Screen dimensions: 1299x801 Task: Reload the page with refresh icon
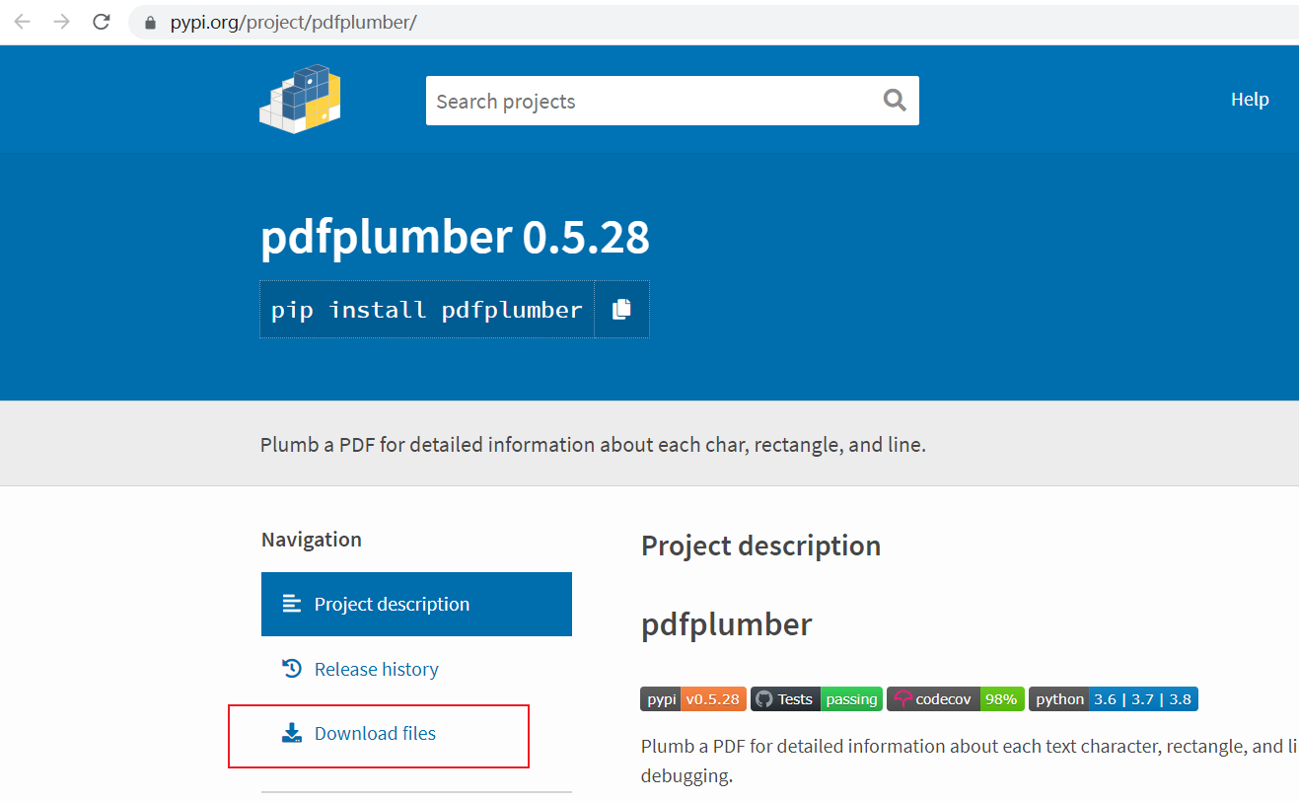[x=102, y=22]
